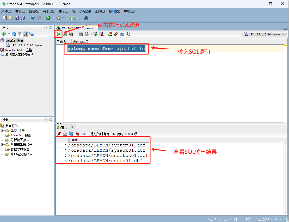The image size is (289, 222).
Task: Run the SQL statement with green play button
Action: (58, 34)
